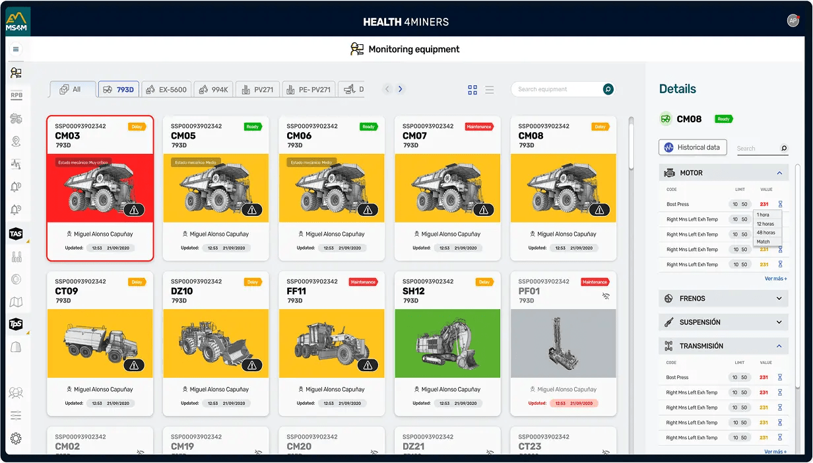813x463 pixels.
Task: Choose 48 horas from the time dropdown
Action: (x=767, y=232)
